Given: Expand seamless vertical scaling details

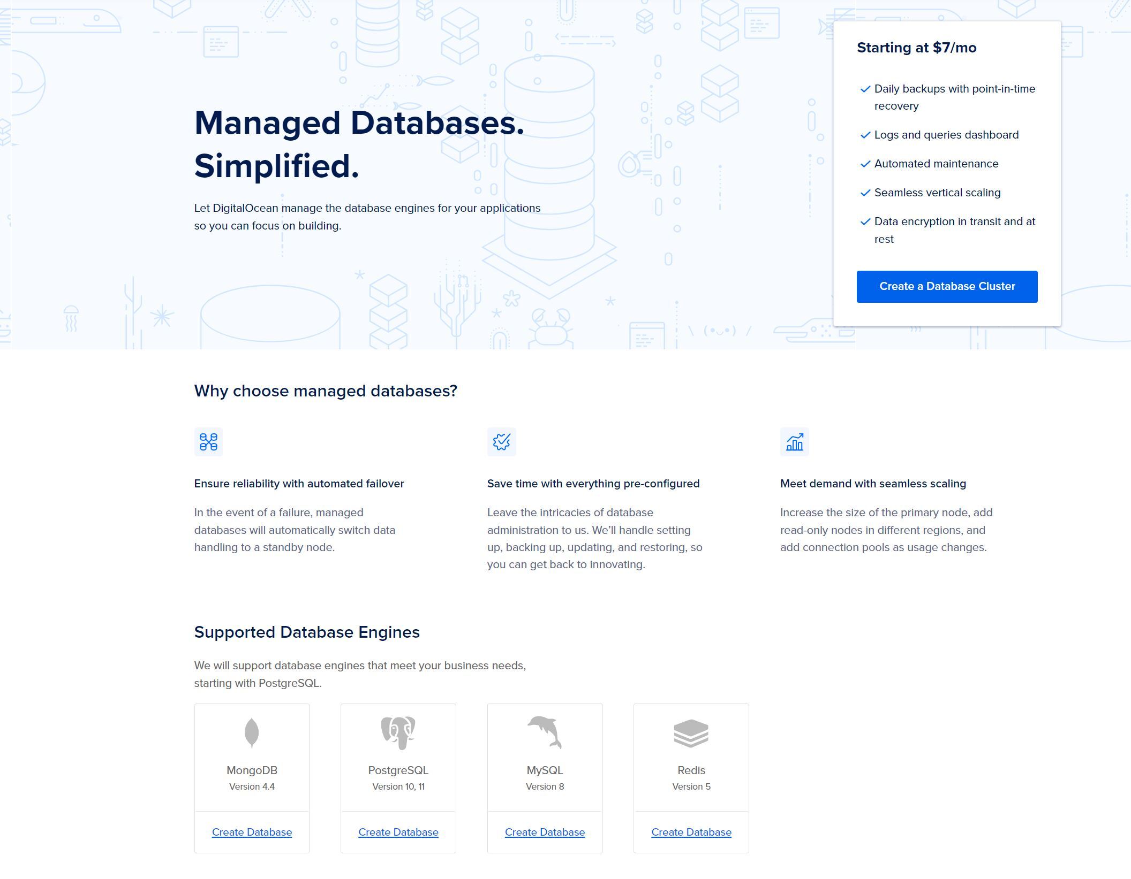Looking at the screenshot, I should (x=937, y=193).
